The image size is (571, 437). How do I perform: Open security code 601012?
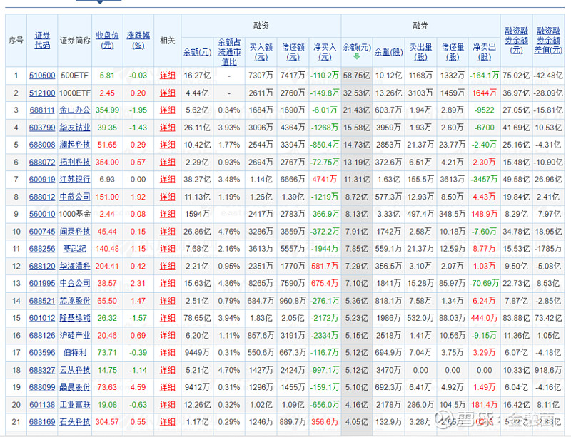coord(42,318)
